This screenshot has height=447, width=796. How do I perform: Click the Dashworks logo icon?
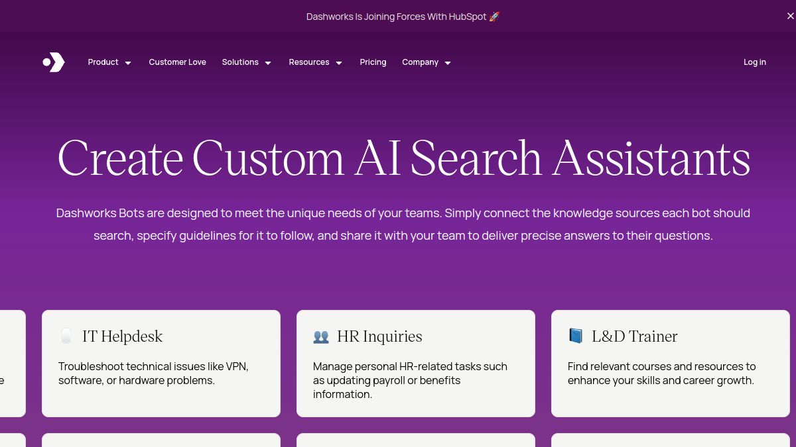pyautogui.click(x=54, y=62)
